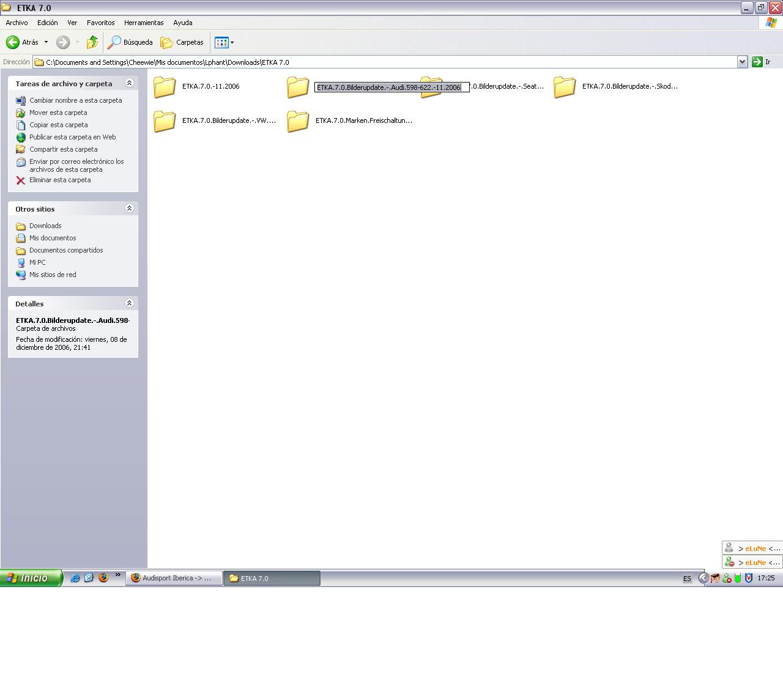Open Mis sitios de red link

click(53, 275)
